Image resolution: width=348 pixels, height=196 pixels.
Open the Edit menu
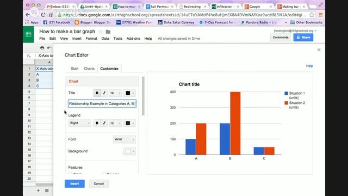tap(53, 39)
